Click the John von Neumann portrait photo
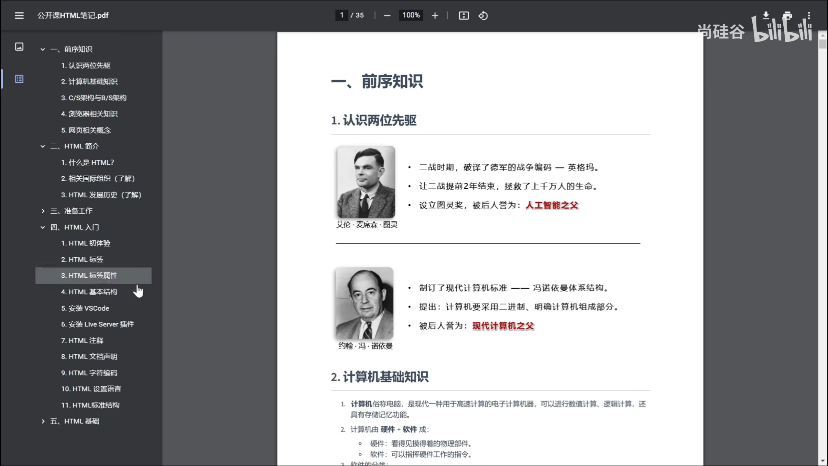This screenshot has height=466, width=828. tap(365, 303)
